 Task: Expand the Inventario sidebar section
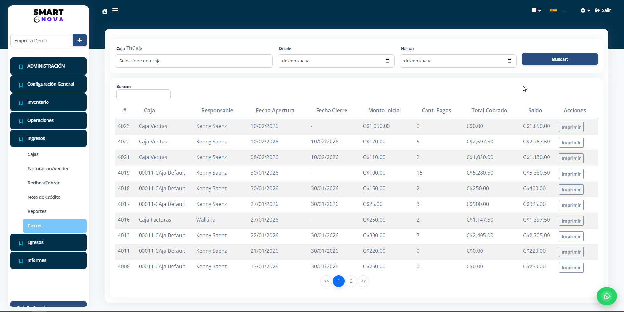[48, 102]
